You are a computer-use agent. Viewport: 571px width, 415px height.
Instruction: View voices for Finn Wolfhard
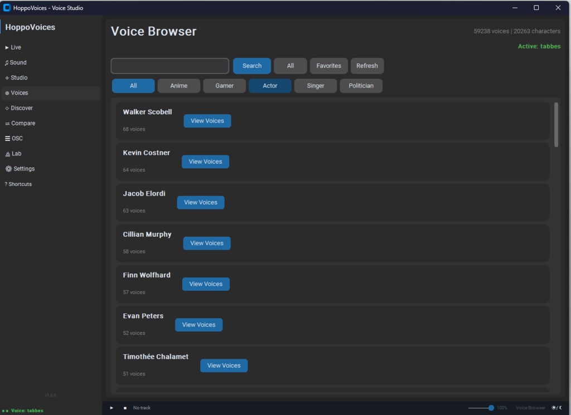(206, 284)
